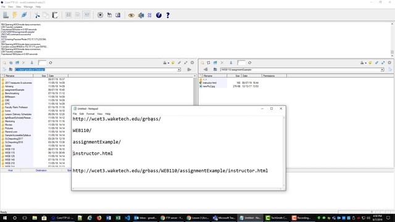Image resolution: width=395 pixels, height=222 pixels.
Task: Click the blue question mark Help icon
Action: pos(168,15)
